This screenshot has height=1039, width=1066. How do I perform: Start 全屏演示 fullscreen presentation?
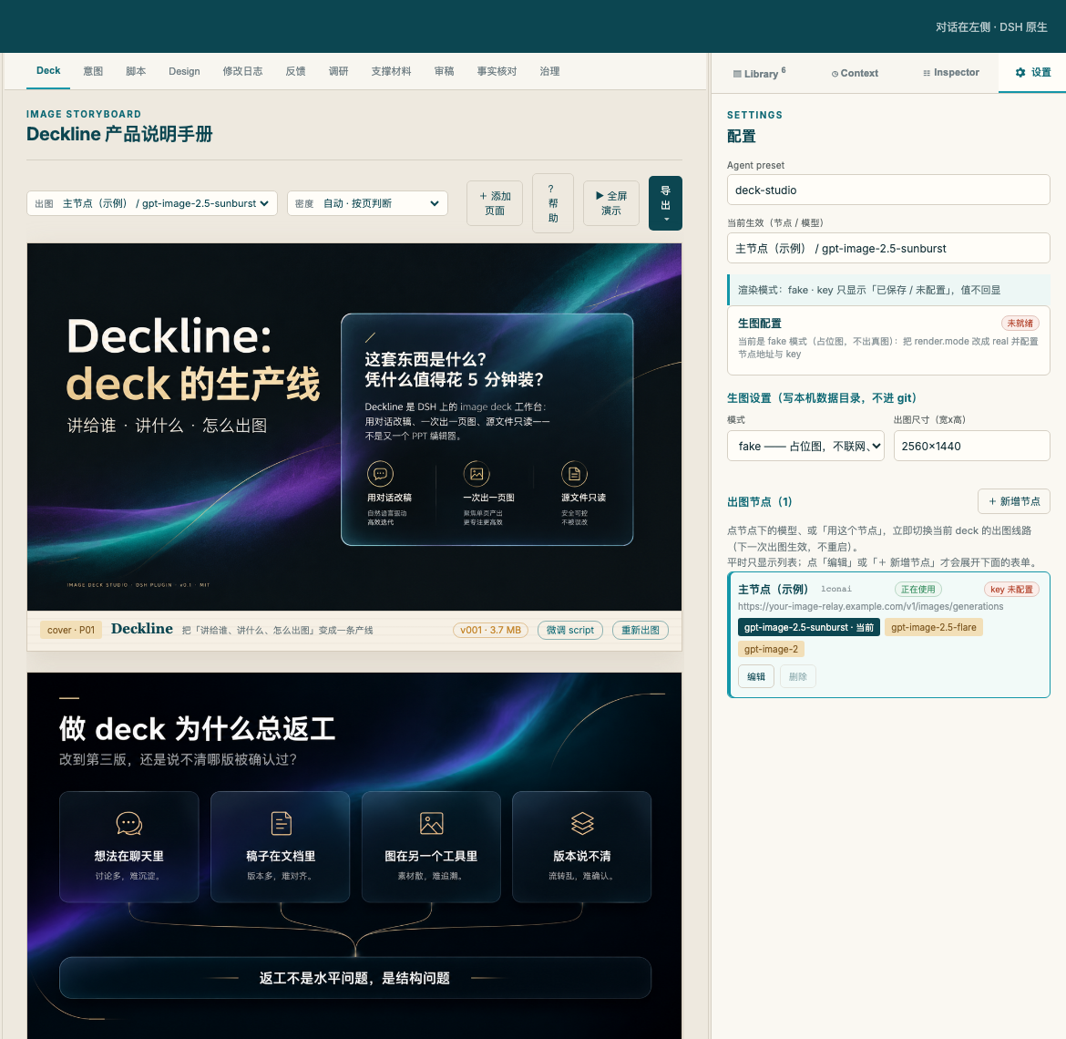point(611,203)
